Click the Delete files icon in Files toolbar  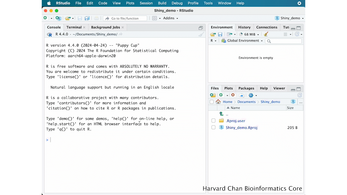[233, 95]
